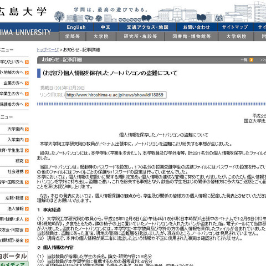Click the orange arrow beside 企業の方へ

point(27,83)
